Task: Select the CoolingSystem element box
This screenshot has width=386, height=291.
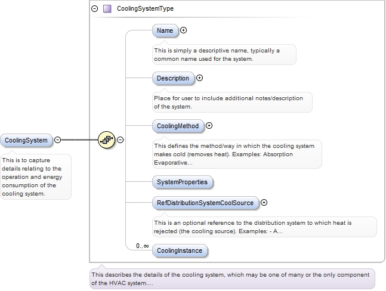Action: tap(26, 141)
